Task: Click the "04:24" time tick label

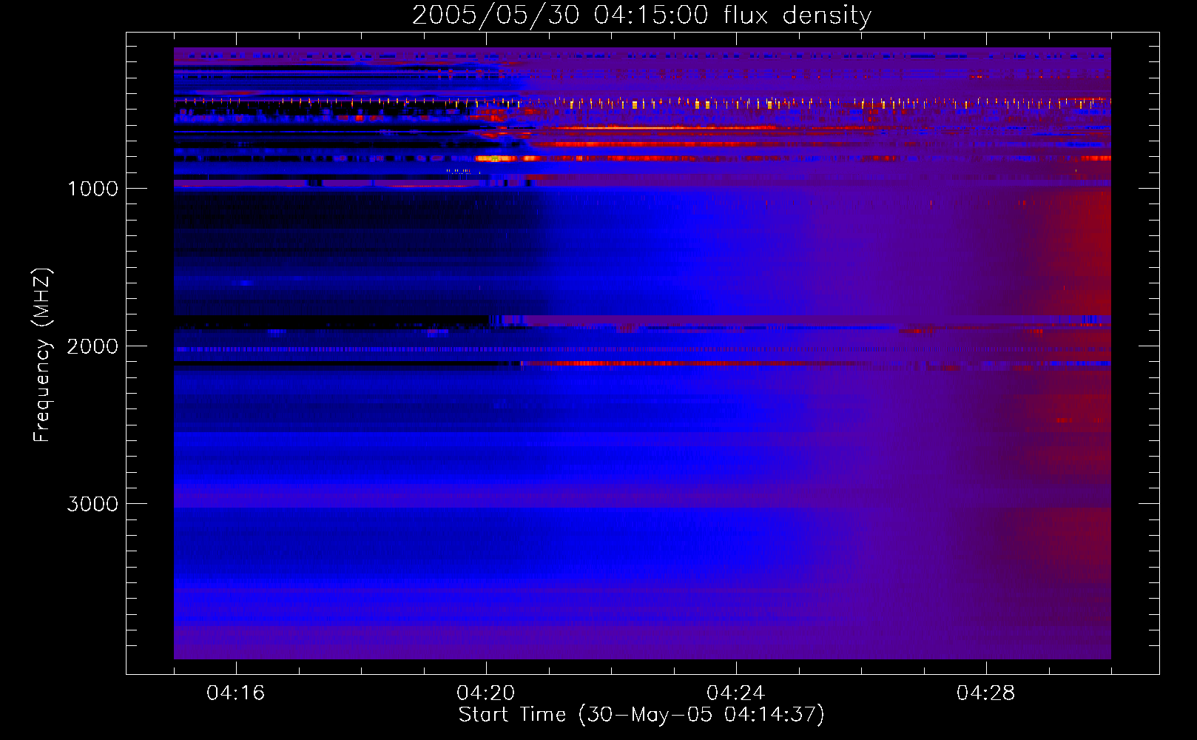Action: pyautogui.click(x=736, y=693)
